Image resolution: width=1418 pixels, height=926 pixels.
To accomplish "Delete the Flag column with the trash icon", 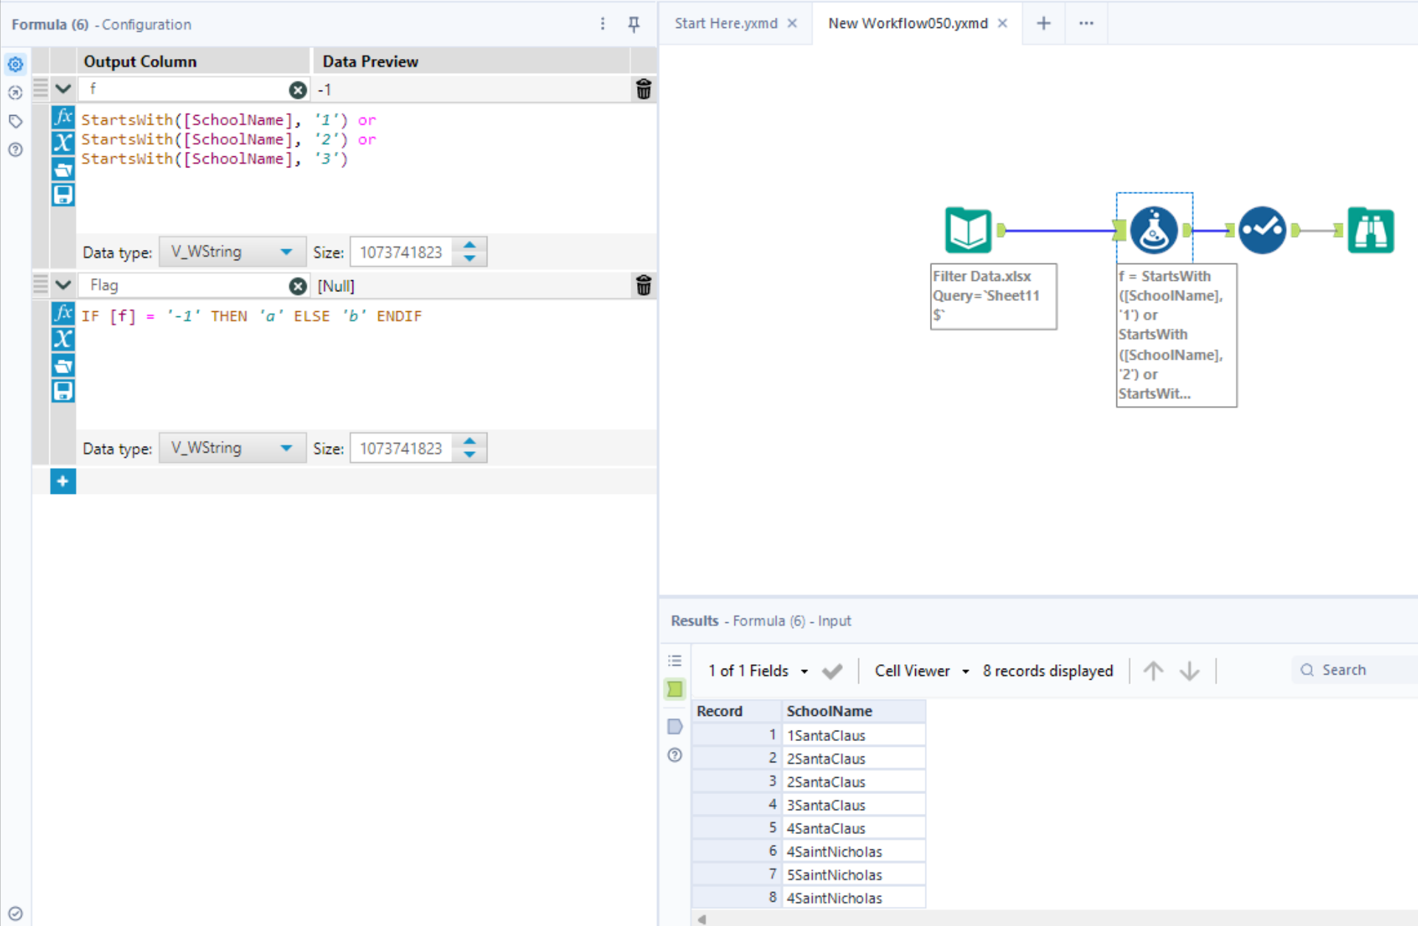I will tap(643, 285).
